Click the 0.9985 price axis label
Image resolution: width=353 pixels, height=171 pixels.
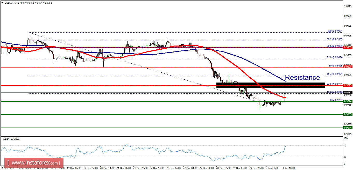pos(347,16)
